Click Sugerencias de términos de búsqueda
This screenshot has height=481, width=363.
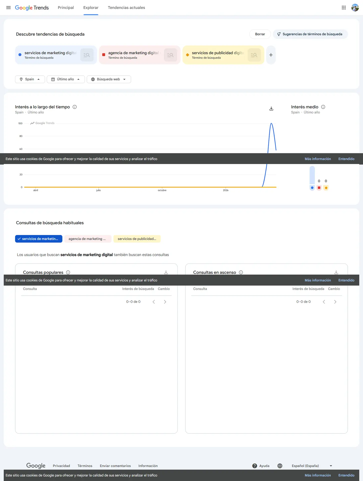pyautogui.click(x=310, y=34)
